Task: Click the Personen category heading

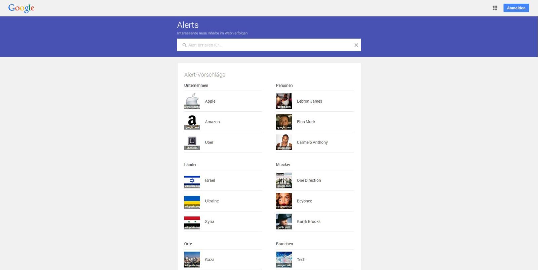Action: [284, 86]
